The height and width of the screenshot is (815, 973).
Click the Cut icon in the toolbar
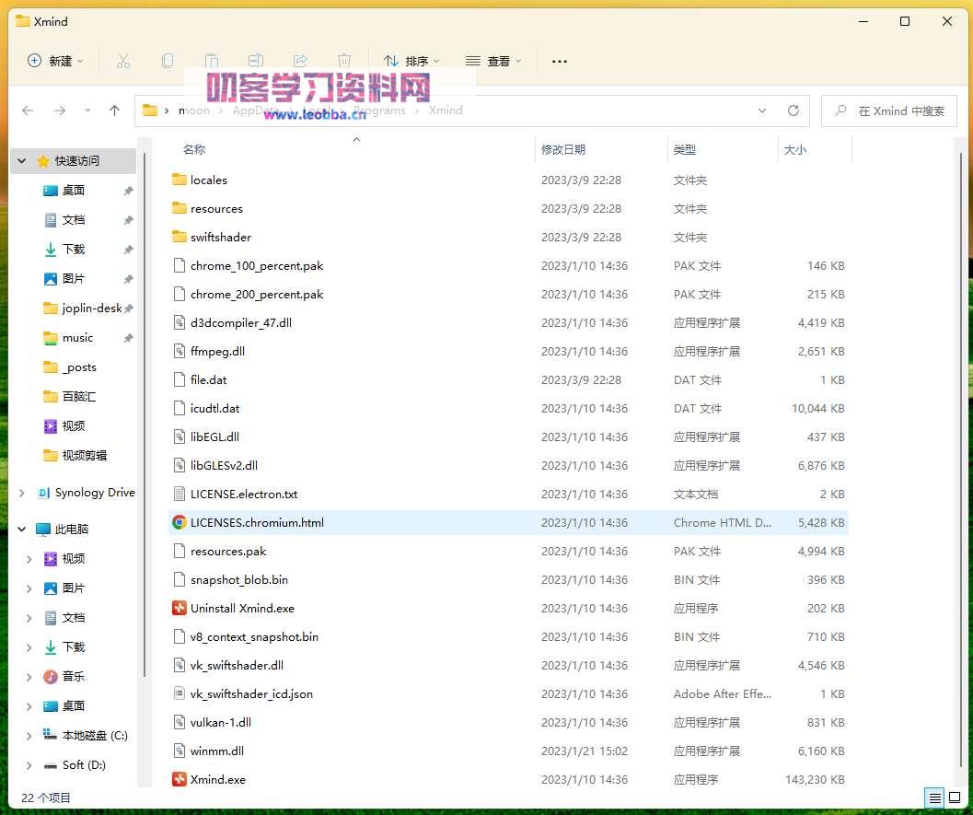click(123, 61)
